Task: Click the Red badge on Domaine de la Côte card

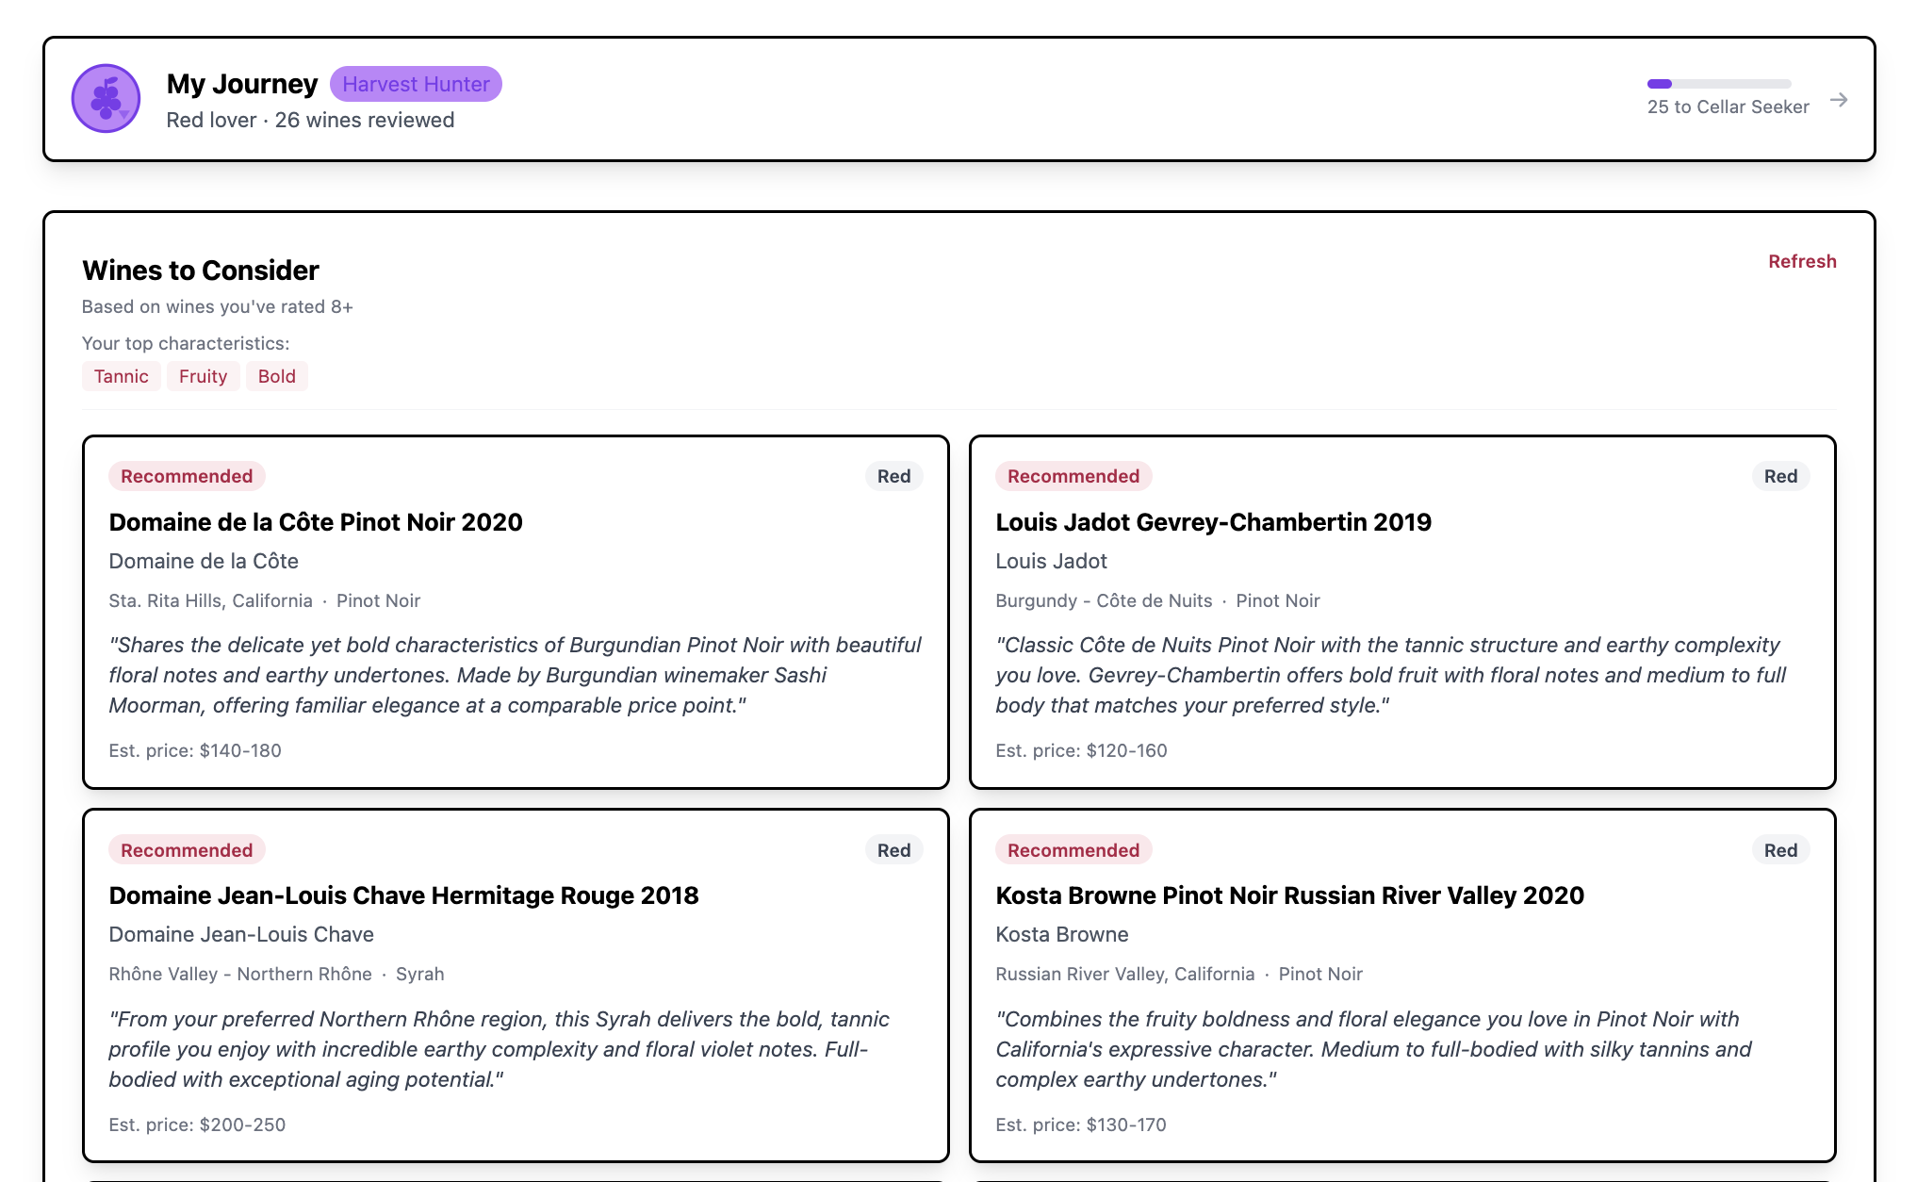Action: tap(893, 476)
